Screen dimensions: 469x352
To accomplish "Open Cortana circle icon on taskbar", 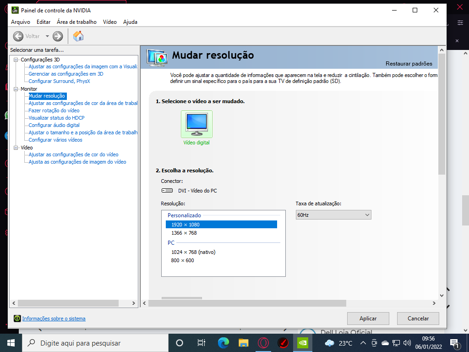I will [180, 343].
